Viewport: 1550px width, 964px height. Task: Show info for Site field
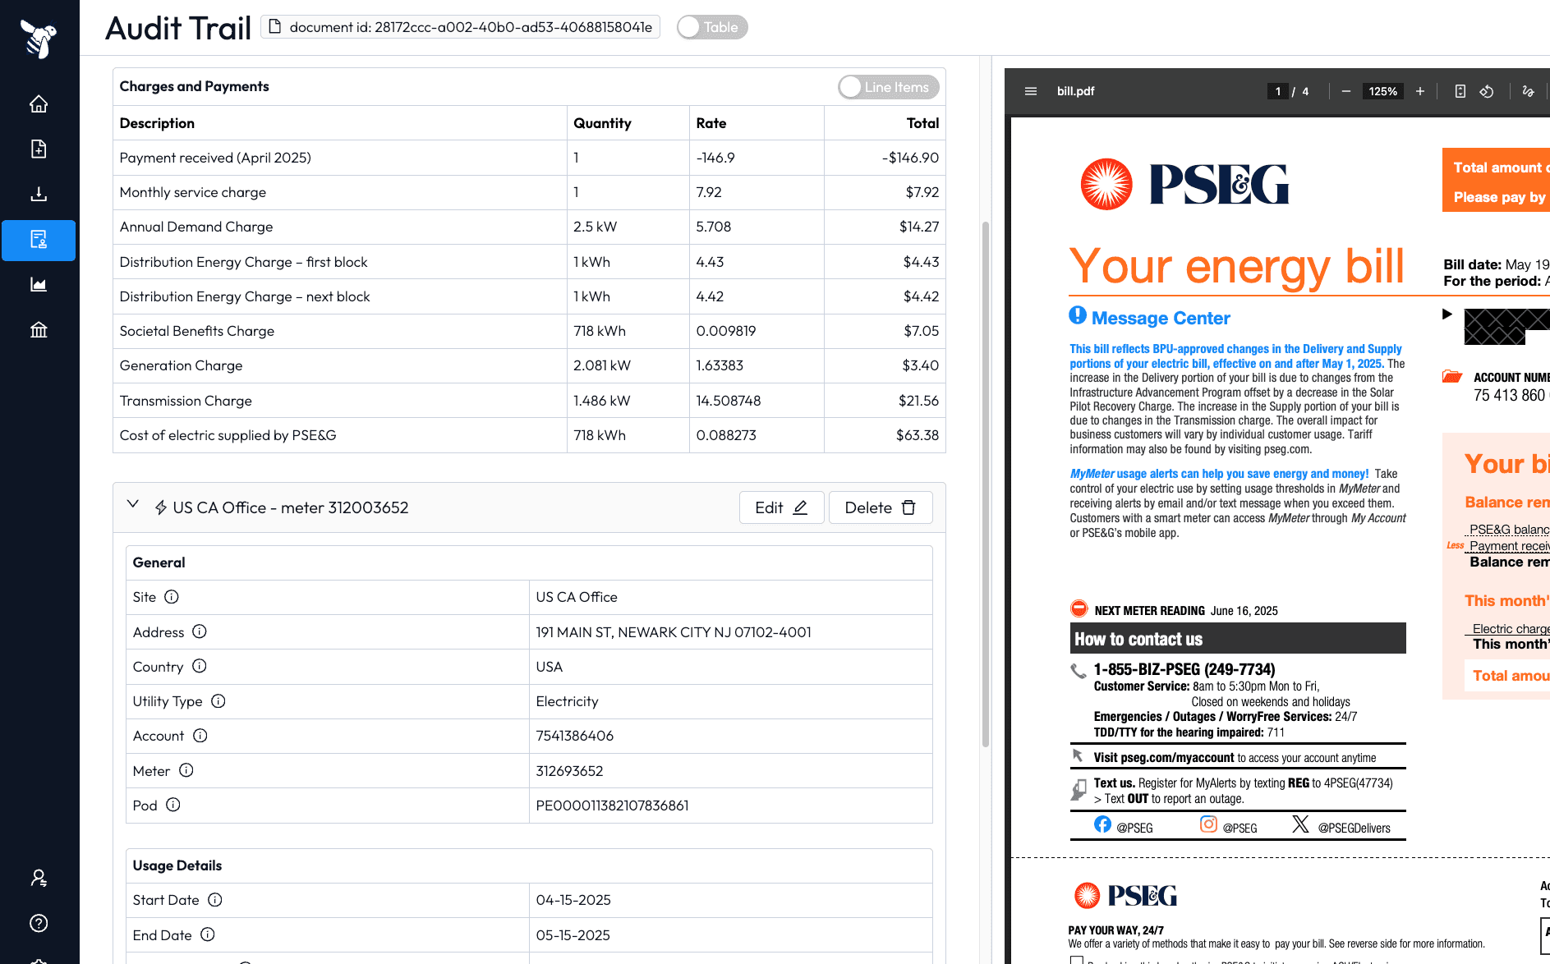click(172, 597)
